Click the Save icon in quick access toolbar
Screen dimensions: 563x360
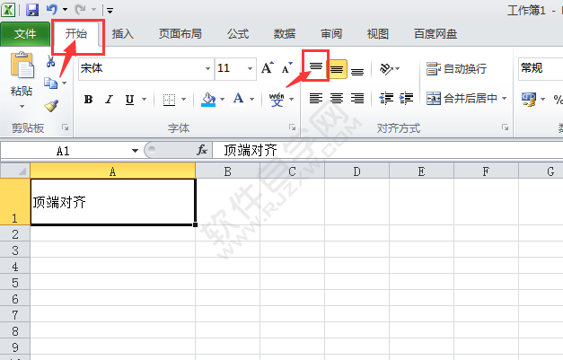pos(32,10)
